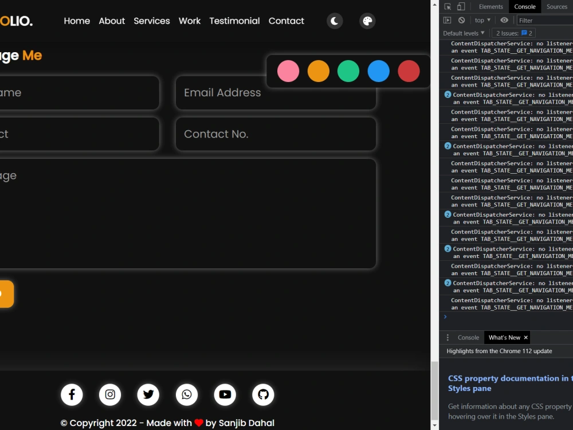The height and width of the screenshot is (430, 573).
Task: Click the Contact No. input field
Action: pos(276,134)
